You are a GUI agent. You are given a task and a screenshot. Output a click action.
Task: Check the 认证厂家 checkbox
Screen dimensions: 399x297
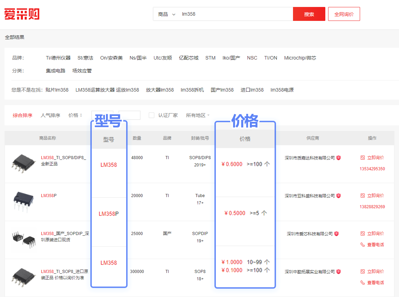pos(152,115)
